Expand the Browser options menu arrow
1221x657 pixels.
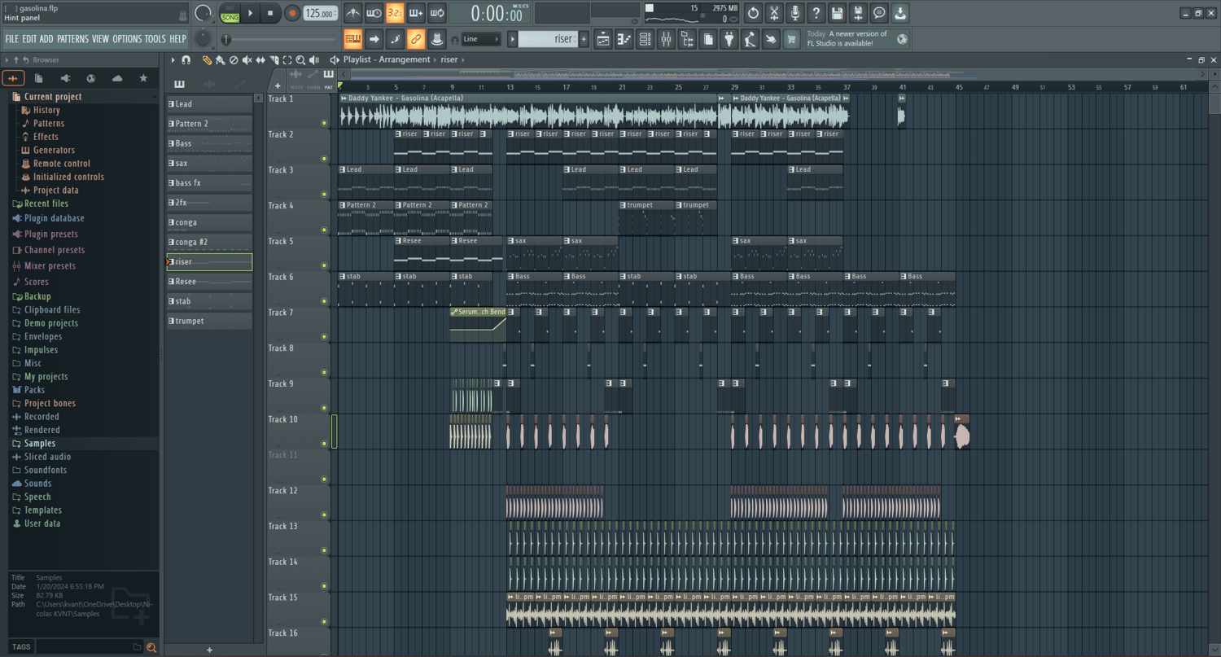(x=7, y=59)
